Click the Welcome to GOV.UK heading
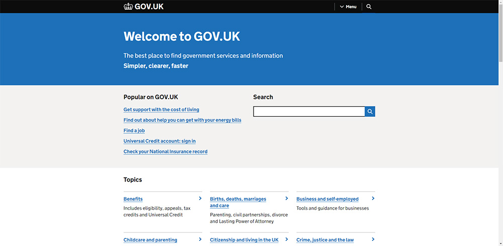Screen dimensions: 503x246 [x=182, y=36]
